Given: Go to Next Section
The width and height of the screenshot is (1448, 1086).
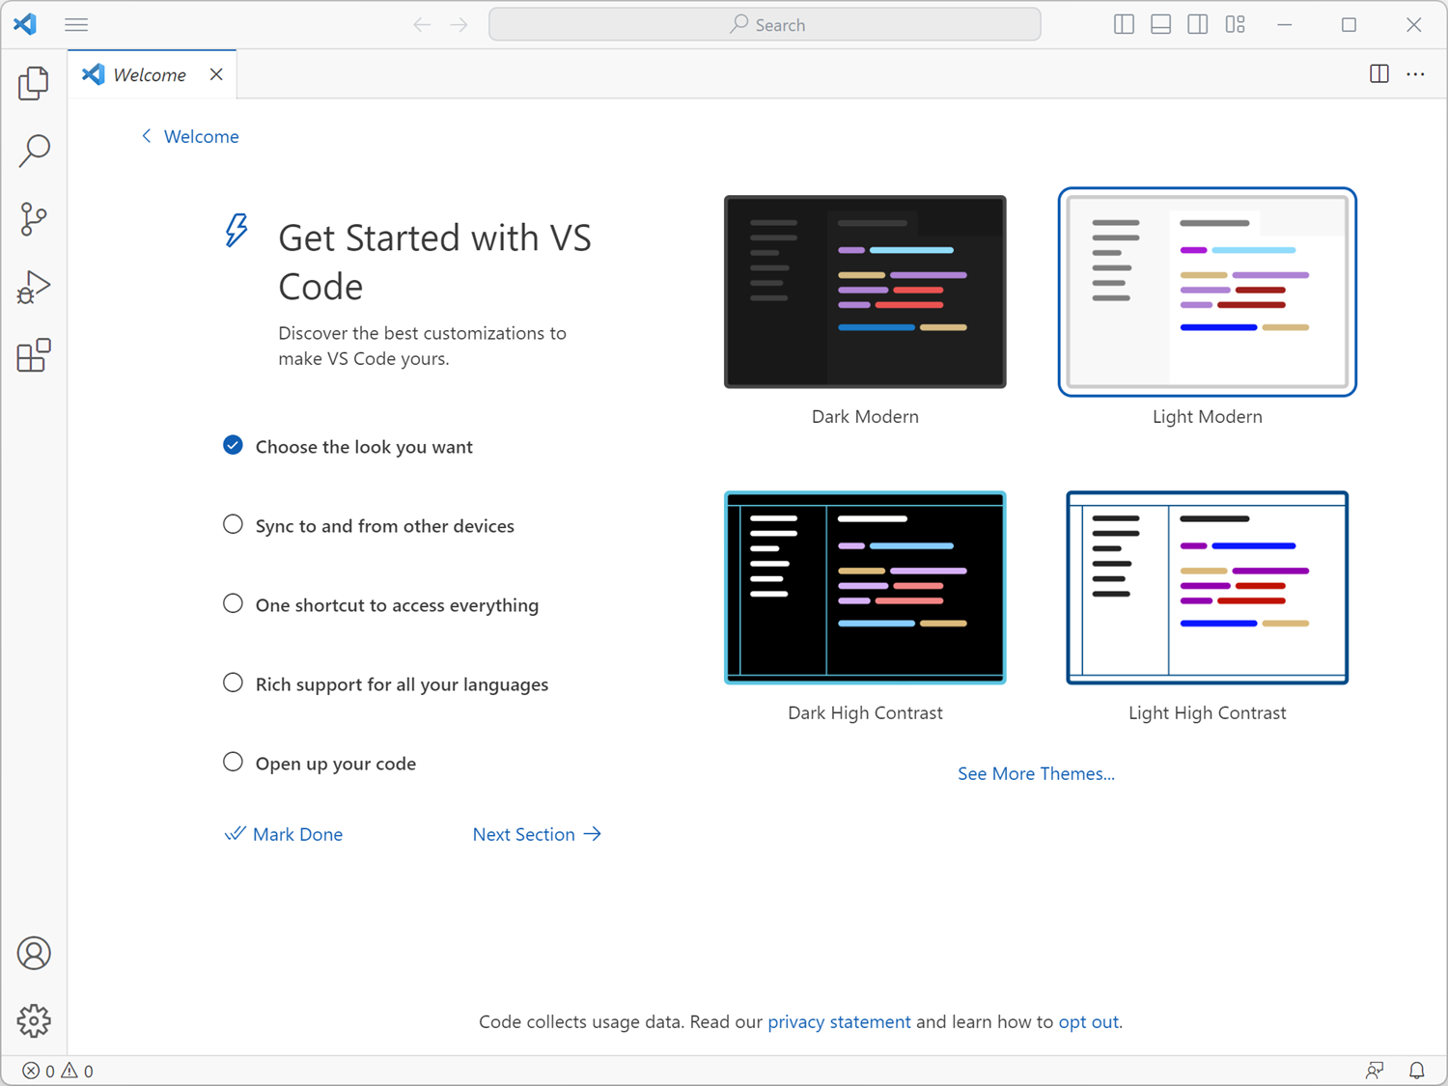Looking at the screenshot, I should 537,834.
